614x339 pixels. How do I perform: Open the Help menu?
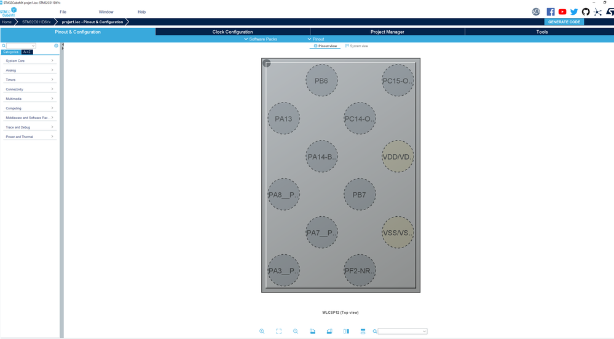(142, 12)
